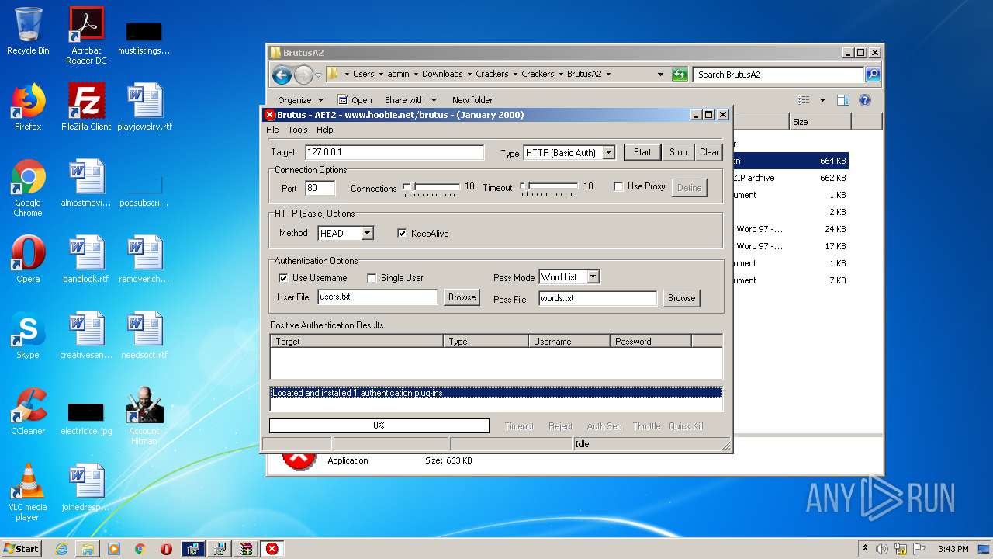Click the 0% progress bar
Viewport: 993px width, 559px height.
[379, 425]
